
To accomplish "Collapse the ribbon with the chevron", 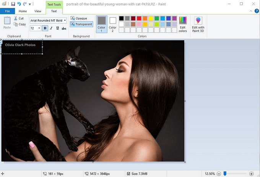I will pyautogui.click(x=251, y=11).
